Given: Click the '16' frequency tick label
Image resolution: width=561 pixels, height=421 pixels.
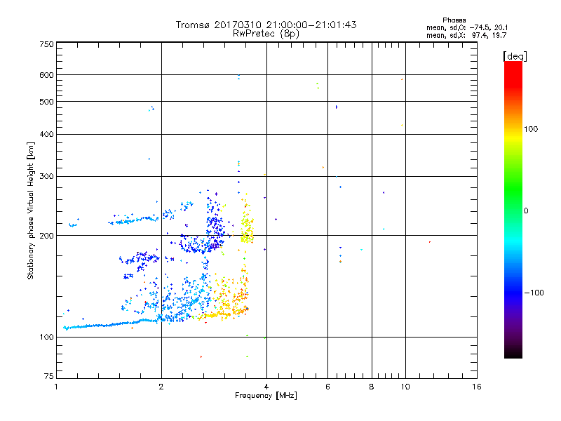Looking at the screenshot, I should coord(477,387).
